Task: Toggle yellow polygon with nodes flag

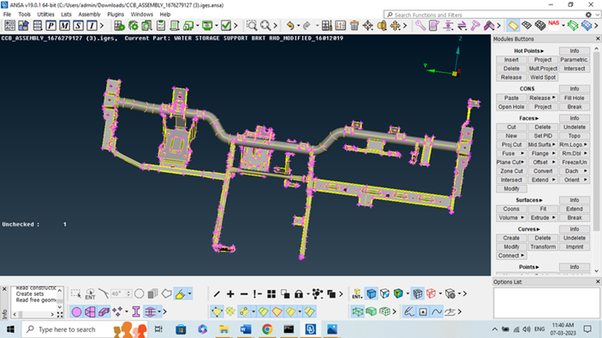Action: click(217, 311)
